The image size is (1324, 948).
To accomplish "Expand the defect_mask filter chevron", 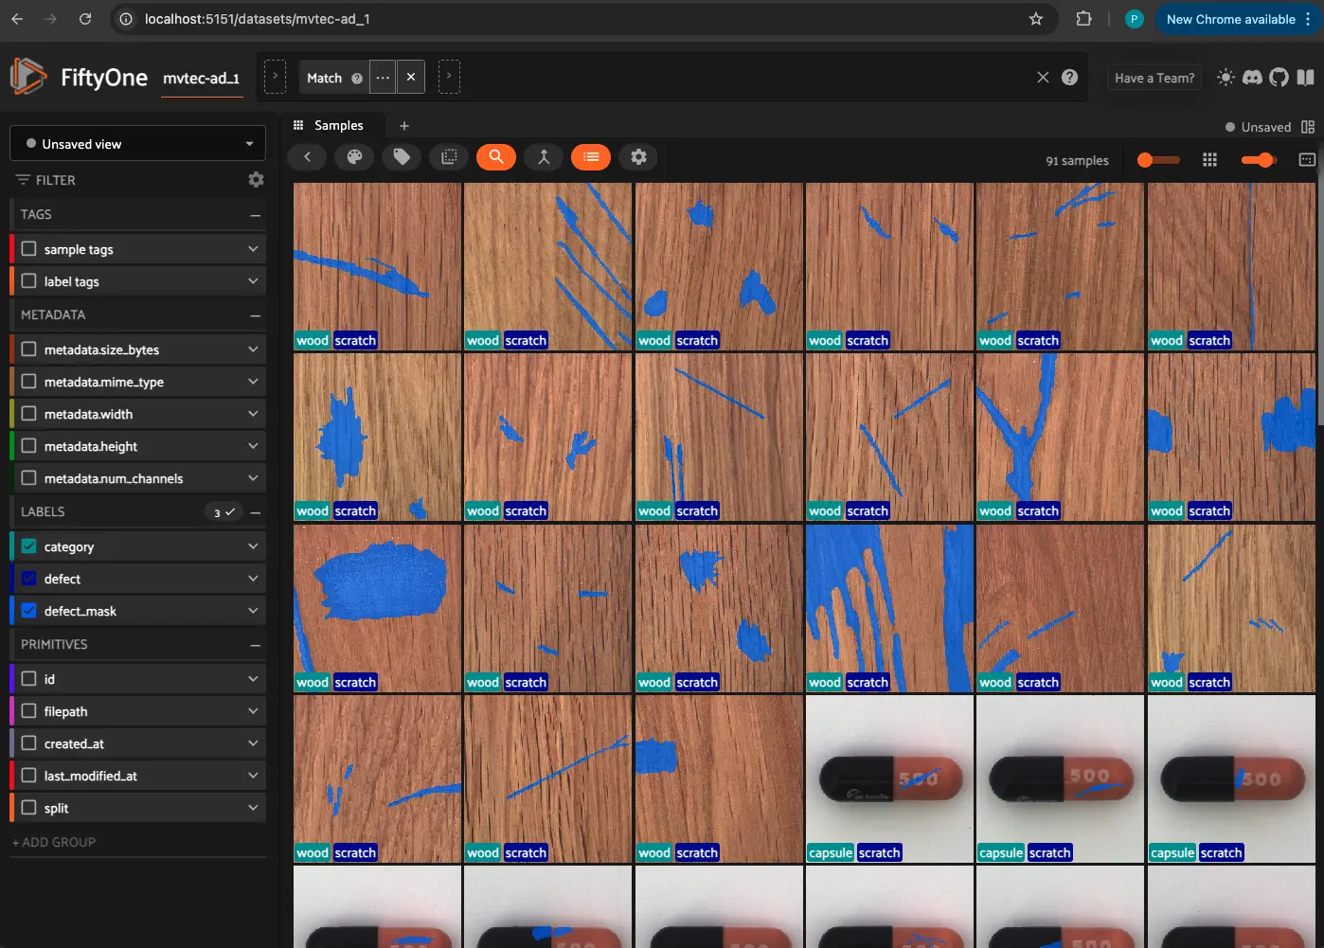I will click(x=253, y=611).
